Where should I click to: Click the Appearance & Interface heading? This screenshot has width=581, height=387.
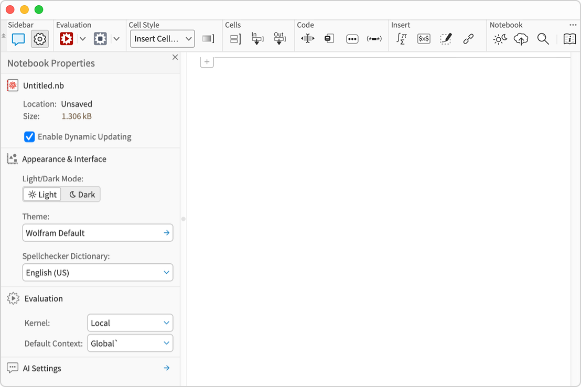(64, 159)
